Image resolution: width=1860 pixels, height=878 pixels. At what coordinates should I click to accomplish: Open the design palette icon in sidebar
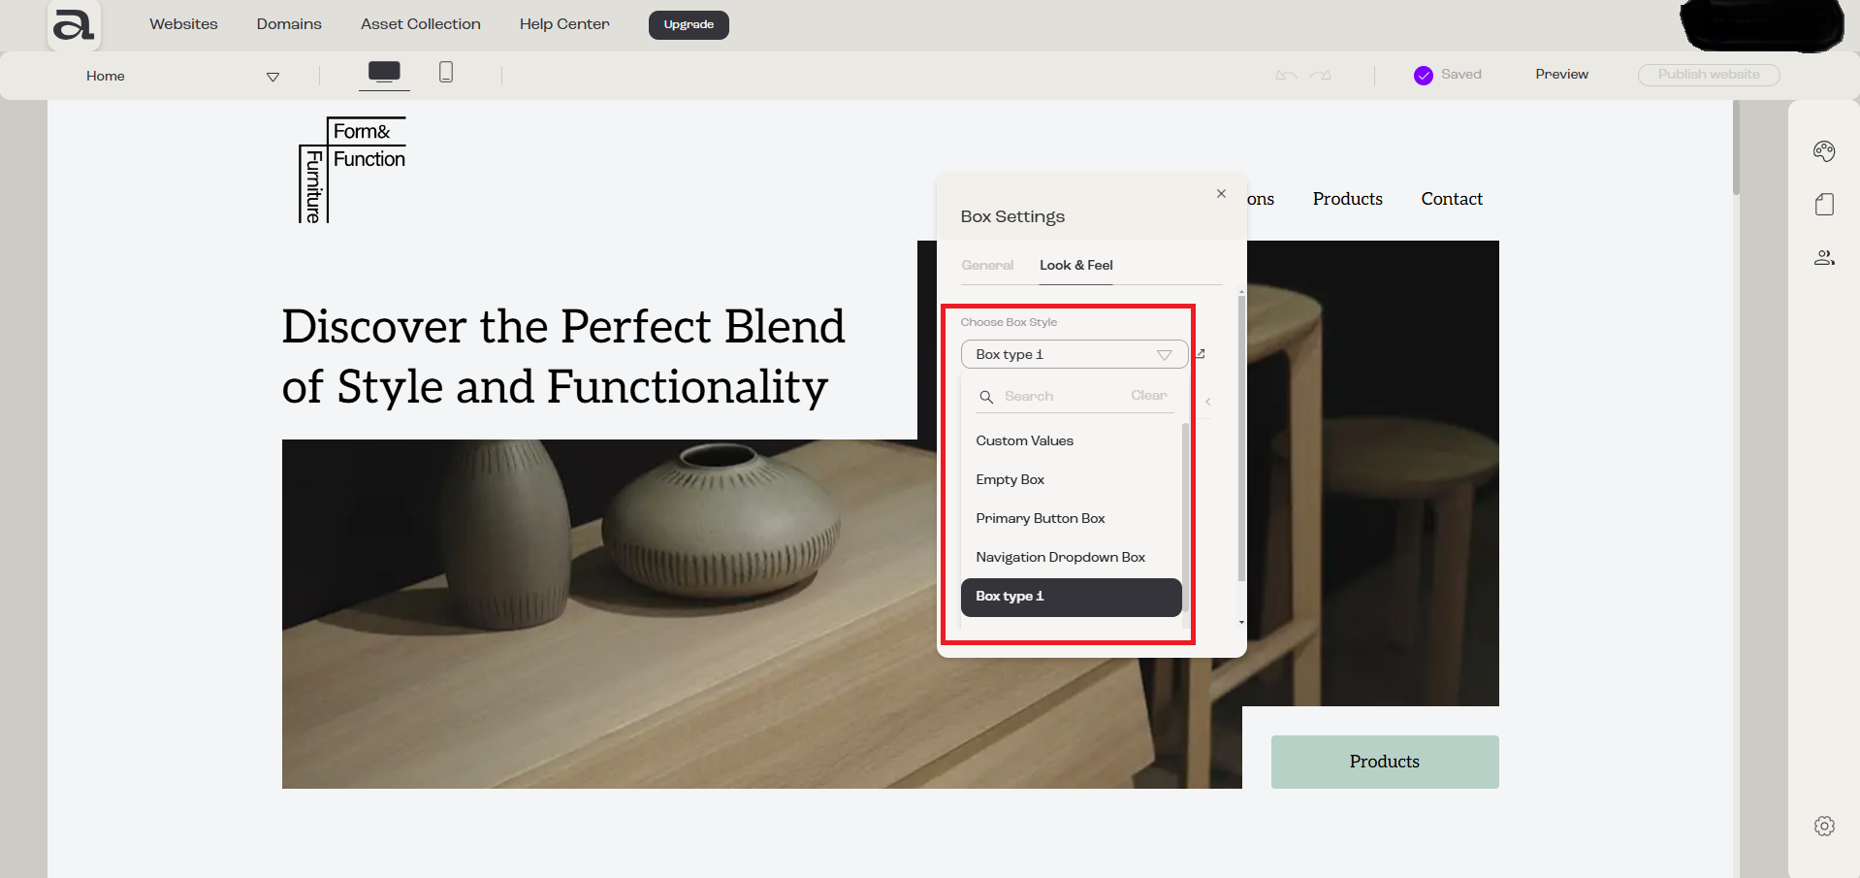1824,150
